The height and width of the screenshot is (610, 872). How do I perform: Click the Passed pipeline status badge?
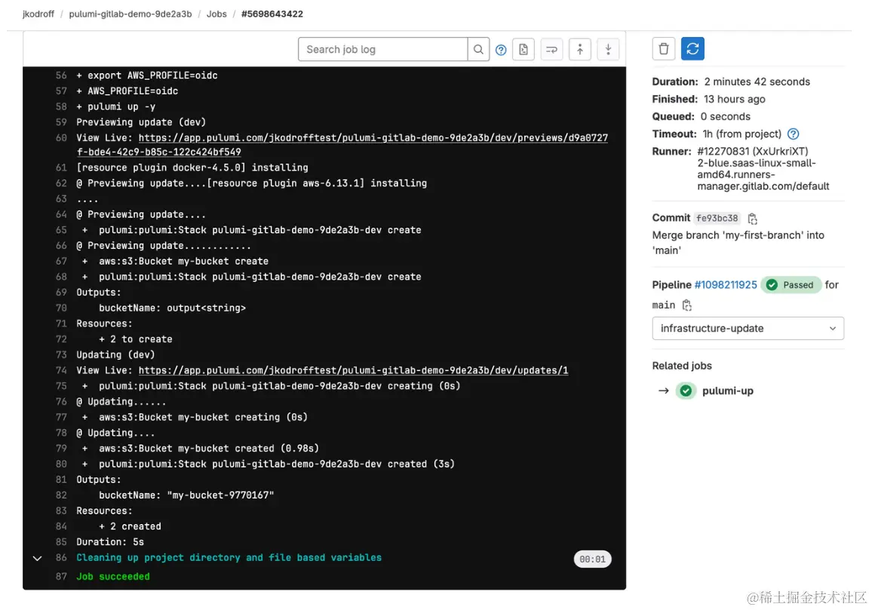coord(791,285)
